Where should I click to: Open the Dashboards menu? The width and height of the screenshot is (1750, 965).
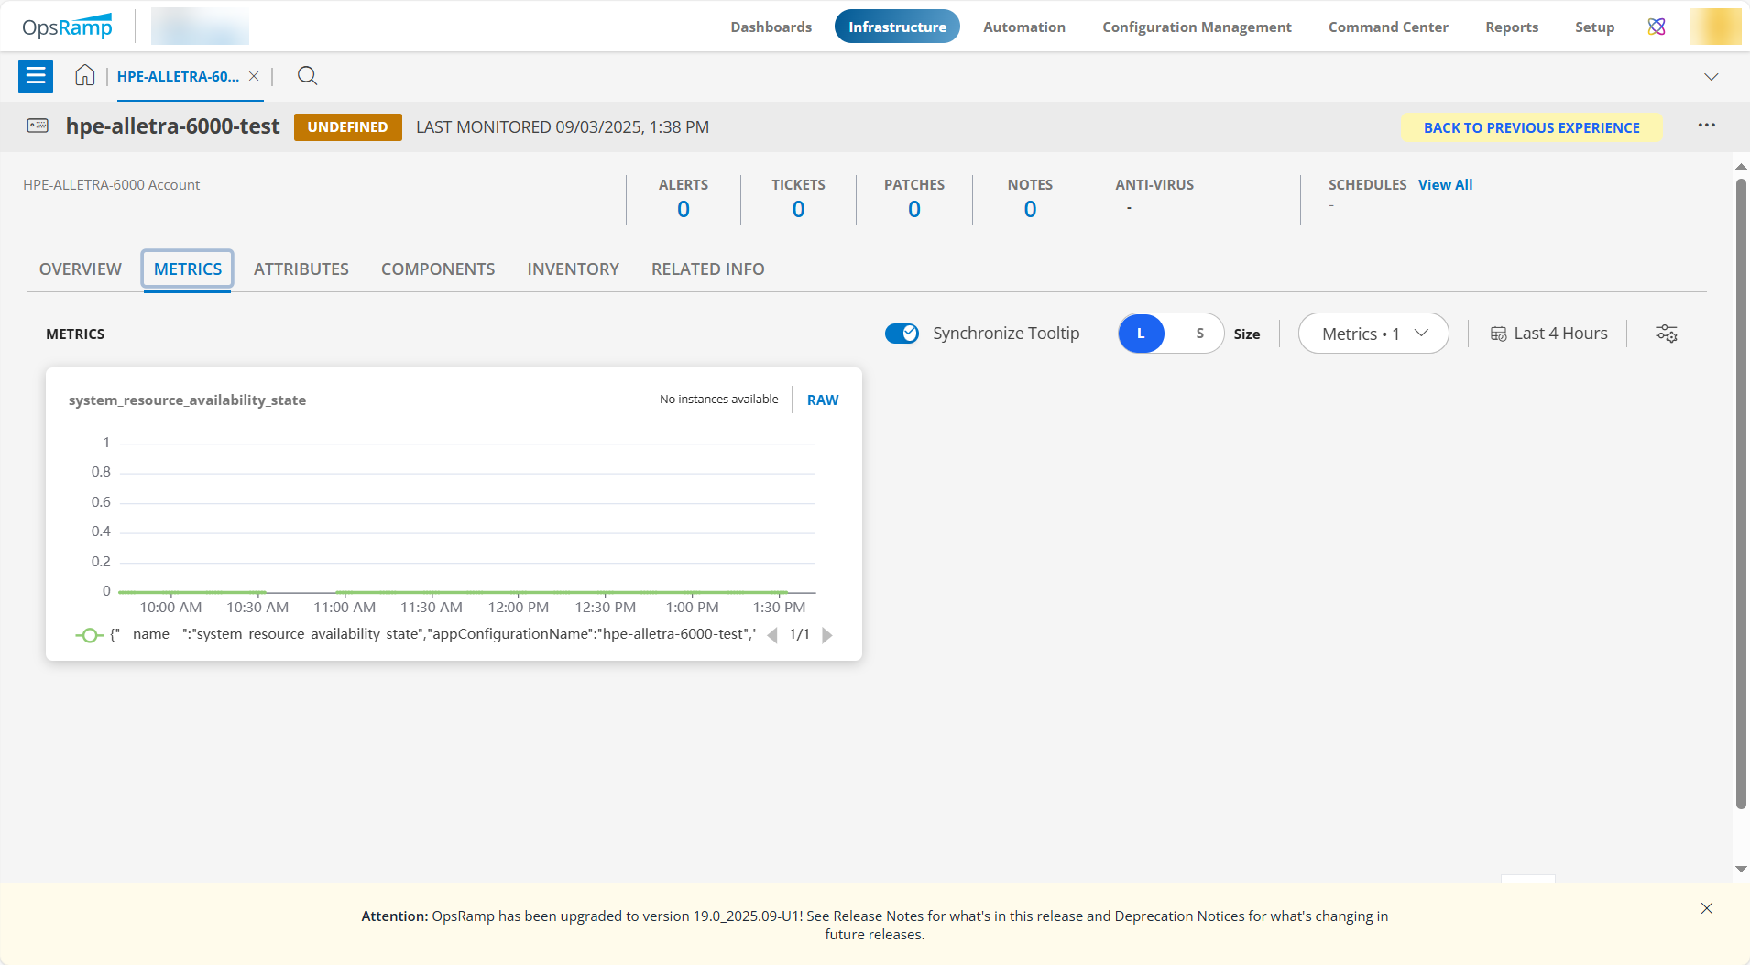tap(771, 27)
